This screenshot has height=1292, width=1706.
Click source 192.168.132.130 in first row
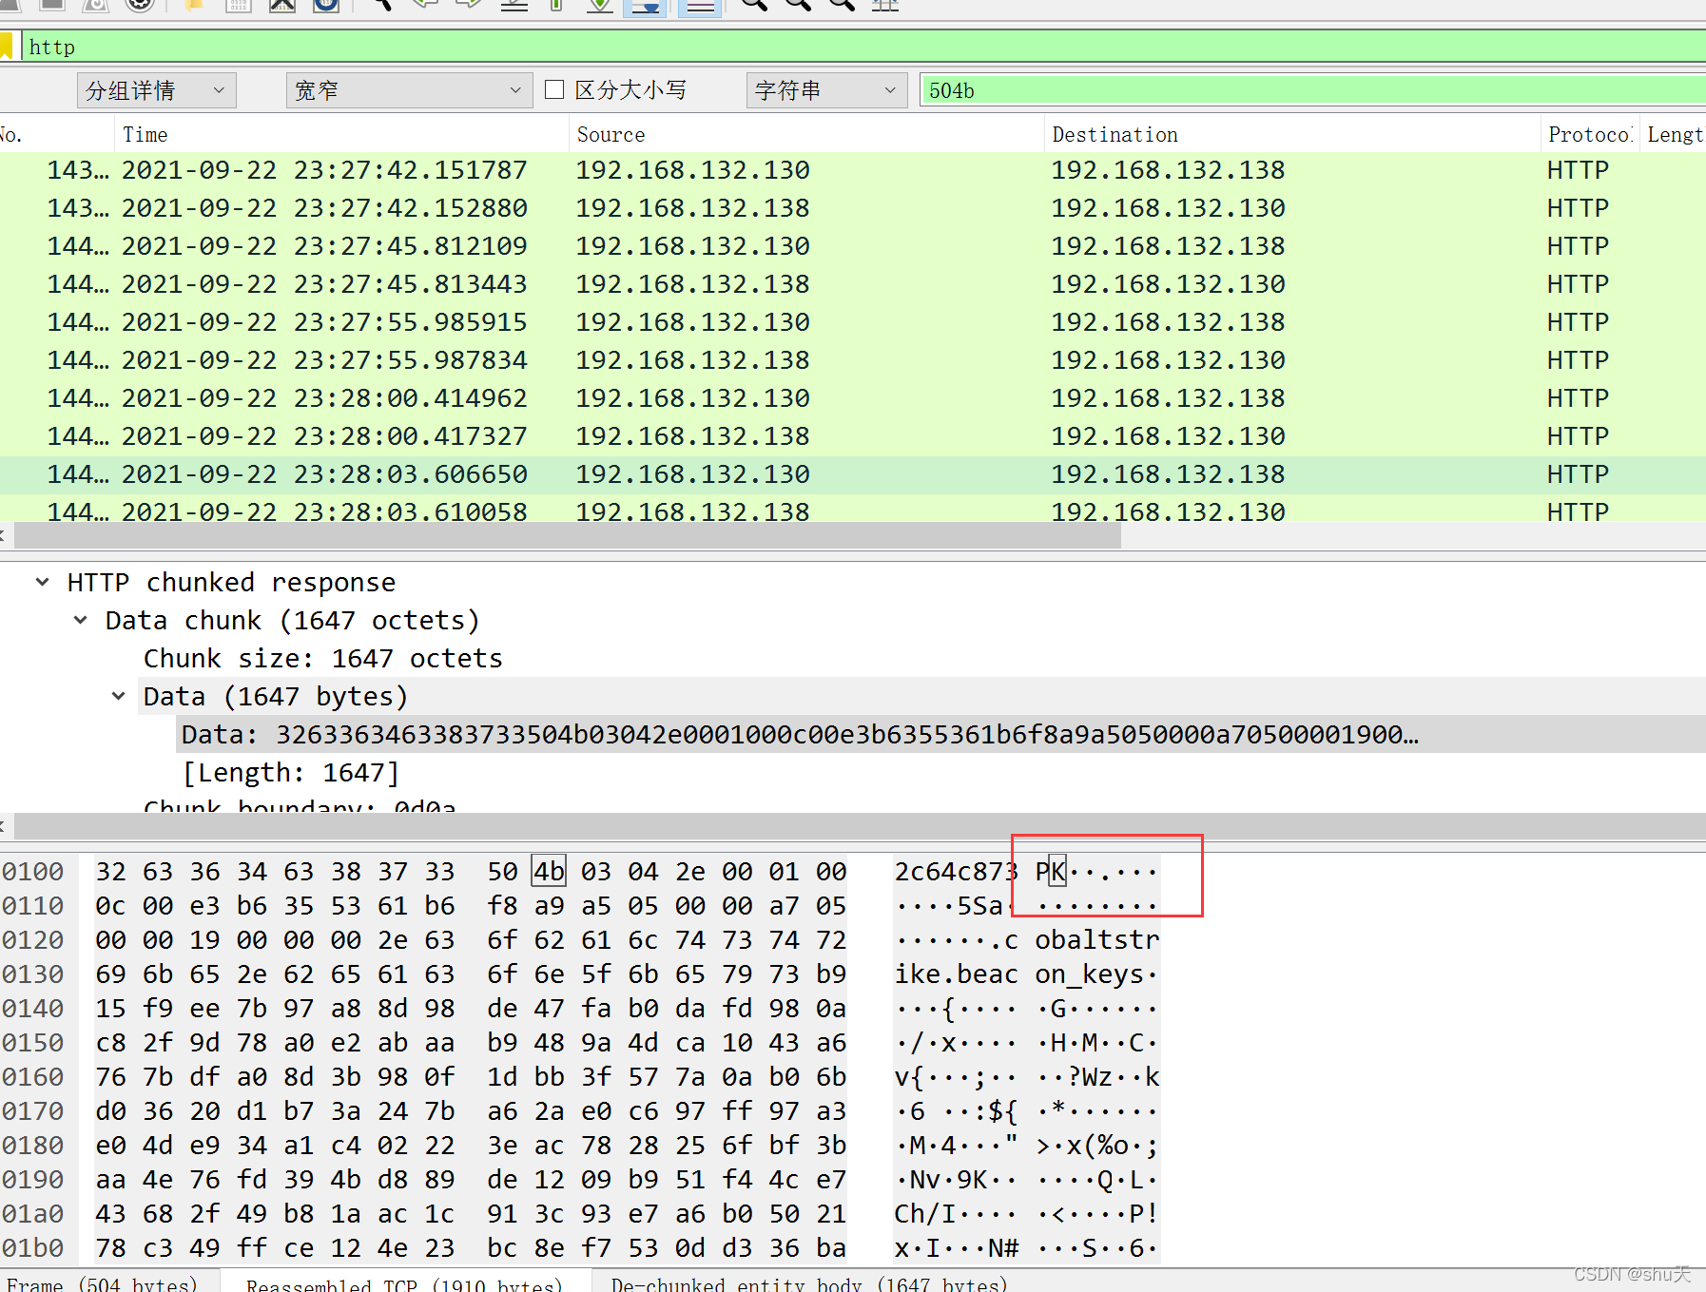[x=692, y=170]
